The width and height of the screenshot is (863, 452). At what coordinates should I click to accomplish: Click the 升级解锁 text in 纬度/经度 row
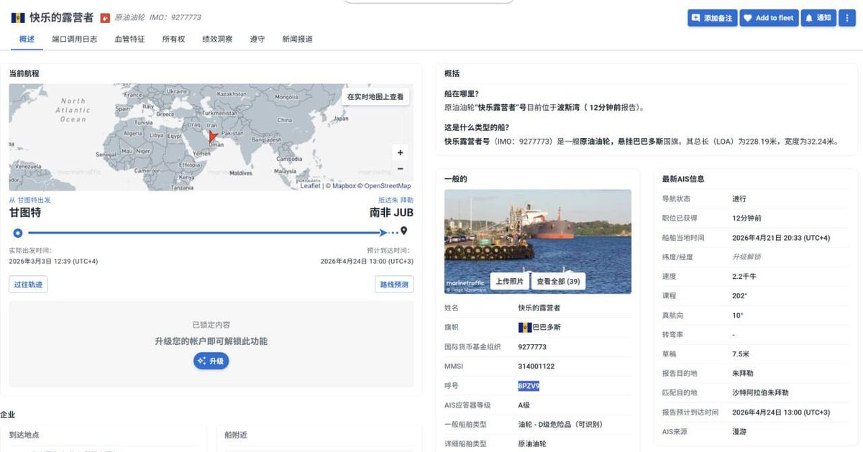click(x=746, y=257)
